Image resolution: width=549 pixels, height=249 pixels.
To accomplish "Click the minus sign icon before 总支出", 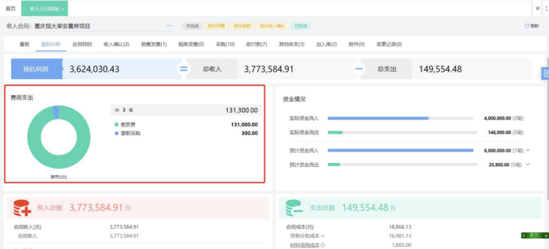I will 358,69.
